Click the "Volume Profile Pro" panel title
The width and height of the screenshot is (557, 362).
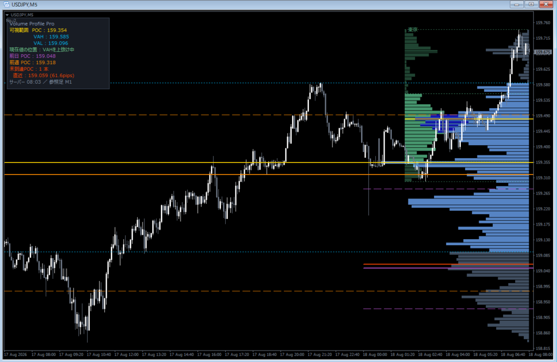click(x=32, y=24)
